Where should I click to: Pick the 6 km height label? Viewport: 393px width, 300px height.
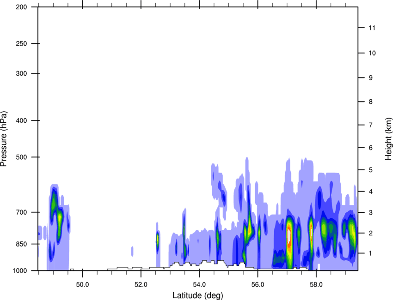[x=371, y=148]
